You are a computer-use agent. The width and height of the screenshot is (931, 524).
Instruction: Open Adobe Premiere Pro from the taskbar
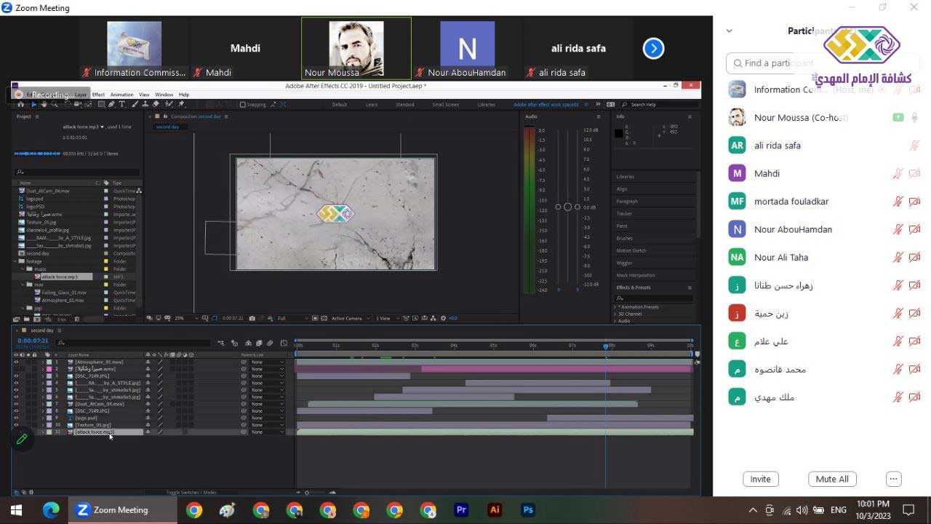(461, 510)
